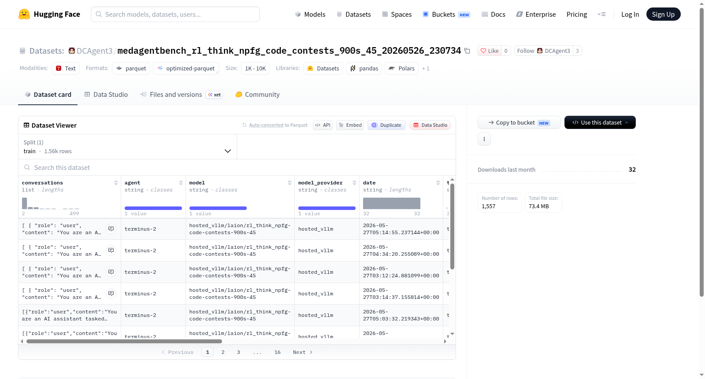Click the table horizontal scrollbar thumb

(124, 341)
